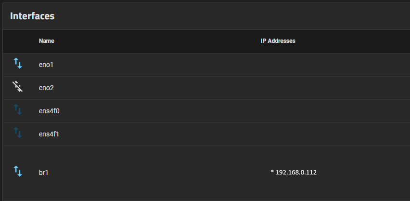Click the br1 active arrows icon
The height and width of the screenshot is (201, 410).
[18, 171]
